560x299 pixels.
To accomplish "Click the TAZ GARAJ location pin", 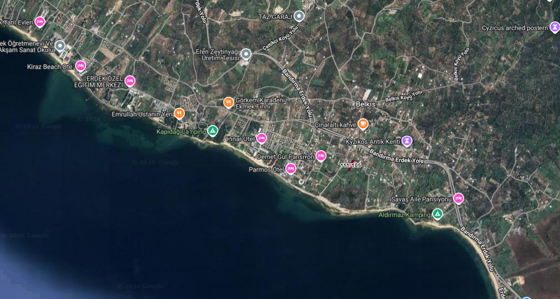I will (x=299, y=16).
